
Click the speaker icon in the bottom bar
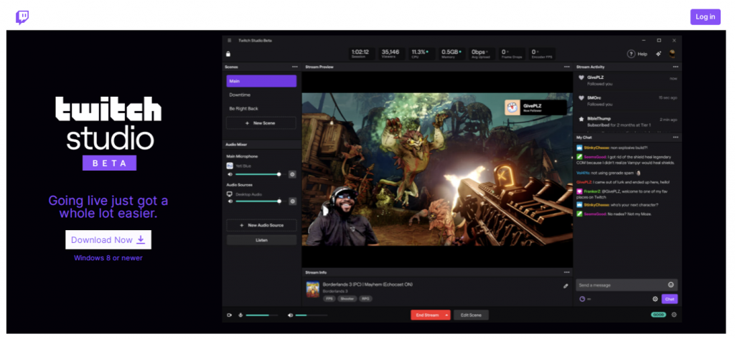(290, 315)
